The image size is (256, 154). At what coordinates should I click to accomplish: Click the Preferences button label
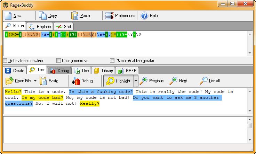pos(125,16)
